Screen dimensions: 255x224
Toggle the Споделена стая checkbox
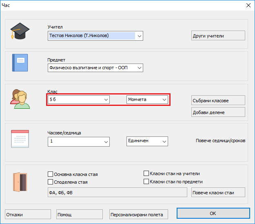point(51,182)
